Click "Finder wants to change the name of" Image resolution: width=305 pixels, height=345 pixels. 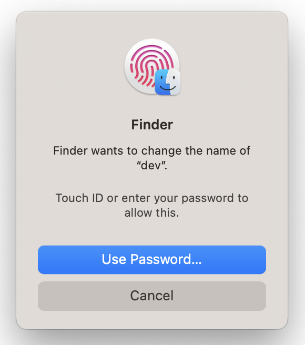click(x=152, y=151)
